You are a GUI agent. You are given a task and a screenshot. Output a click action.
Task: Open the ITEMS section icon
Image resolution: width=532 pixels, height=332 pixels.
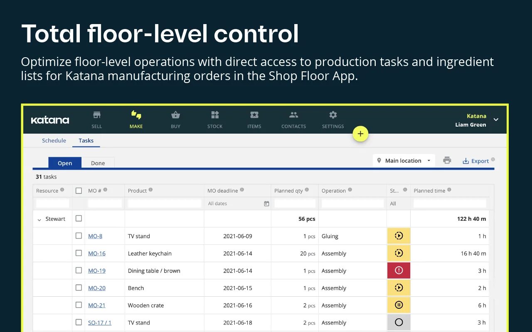point(254,115)
